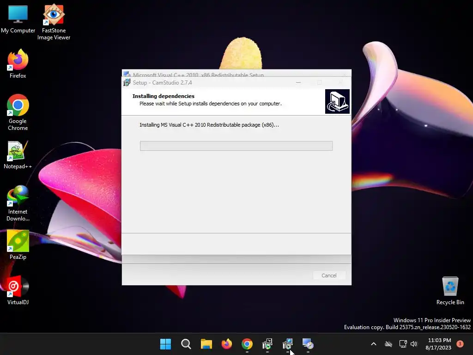
Task: Open the VirtualDJ desktop shortcut
Action: 18,290
